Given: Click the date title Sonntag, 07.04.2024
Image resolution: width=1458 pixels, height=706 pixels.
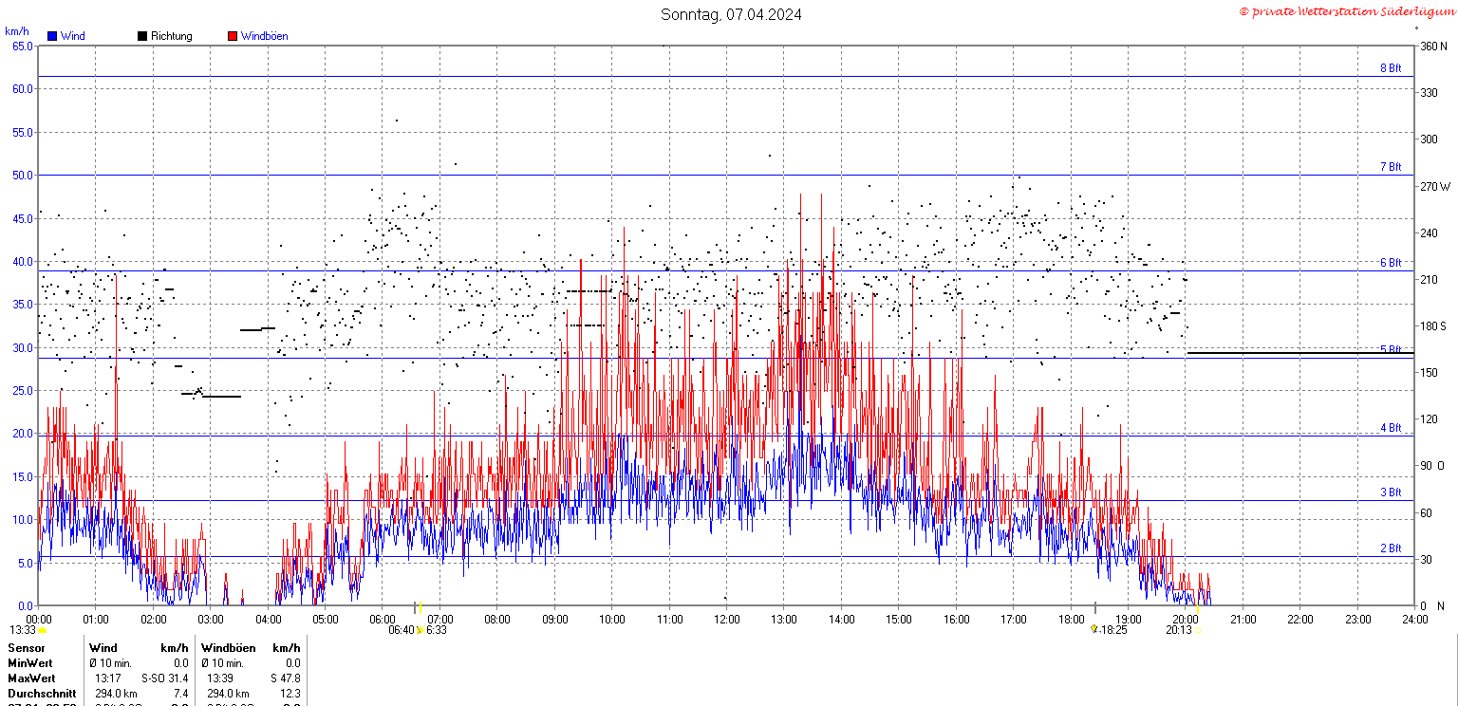Looking at the screenshot, I should pos(731,14).
